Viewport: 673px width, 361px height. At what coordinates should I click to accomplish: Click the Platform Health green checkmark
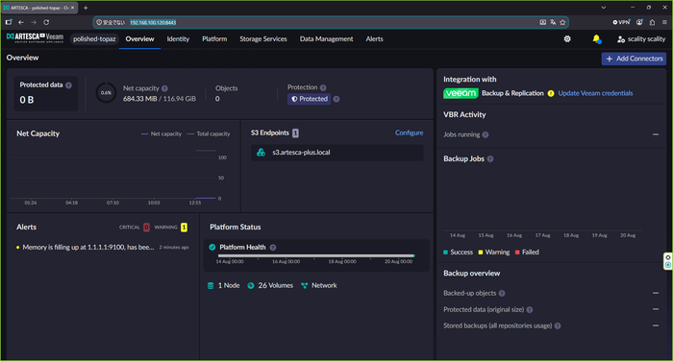pos(212,247)
